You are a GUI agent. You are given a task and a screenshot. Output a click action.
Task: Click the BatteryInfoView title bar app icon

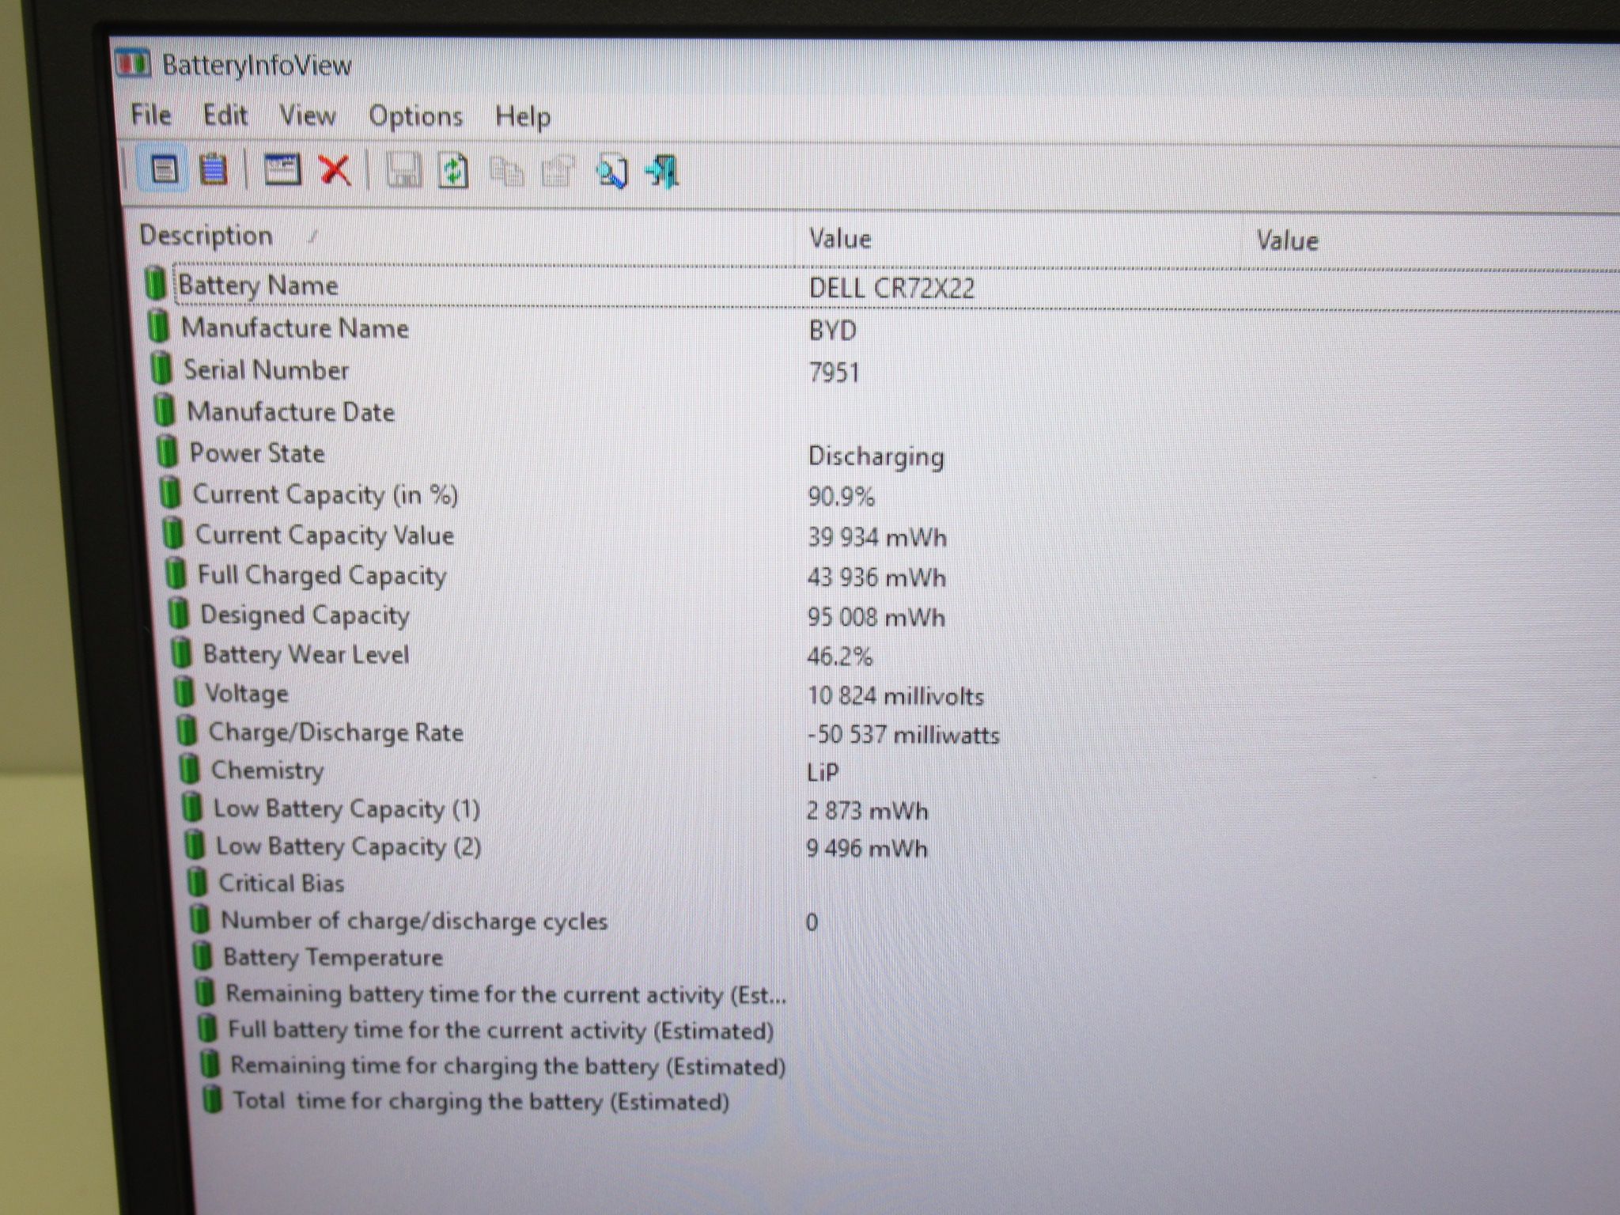[132, 63]
